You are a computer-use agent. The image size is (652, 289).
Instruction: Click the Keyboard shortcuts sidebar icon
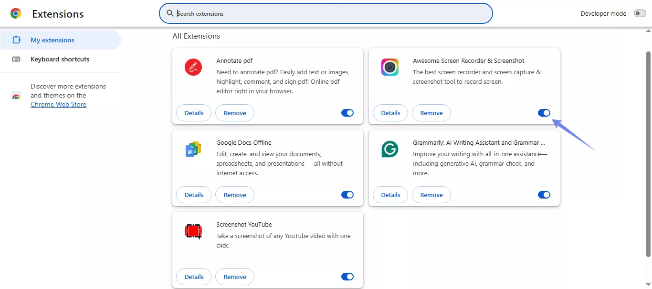coord(16,59)
